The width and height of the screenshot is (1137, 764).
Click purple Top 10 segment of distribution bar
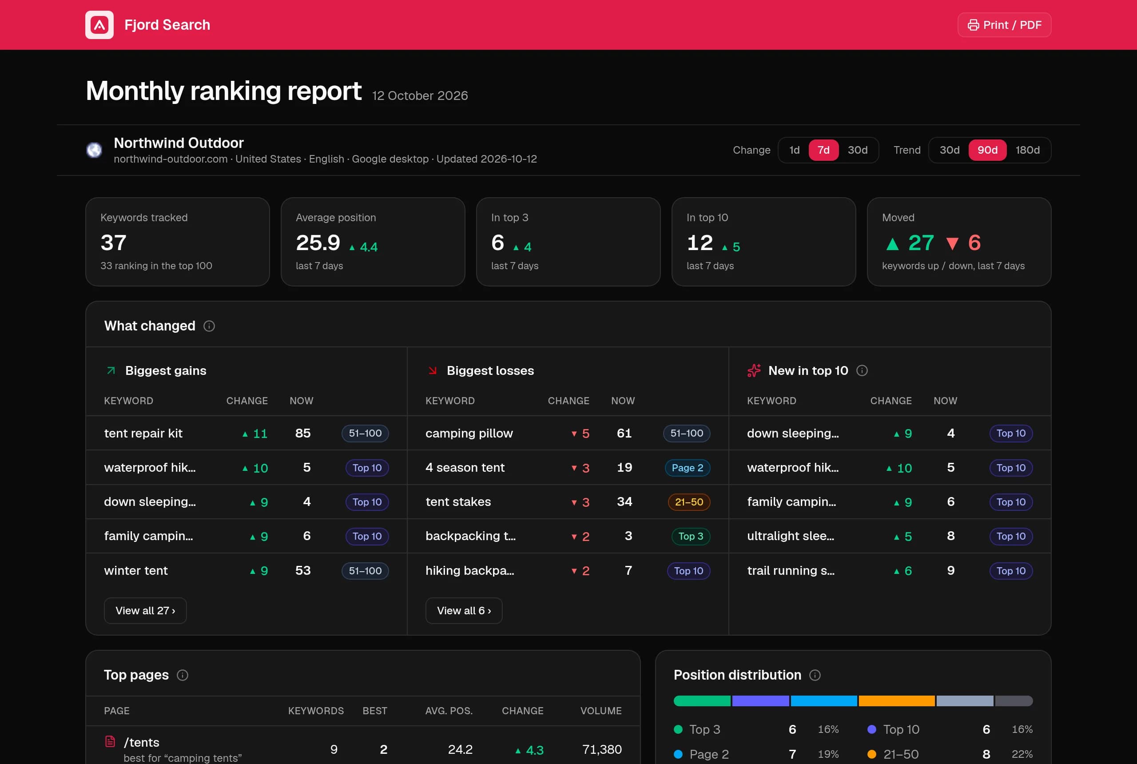(760, 700)
